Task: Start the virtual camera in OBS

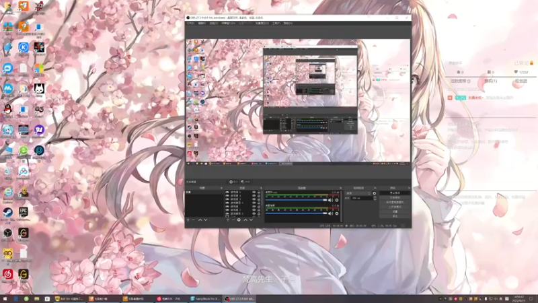Action: click(395, 202)
